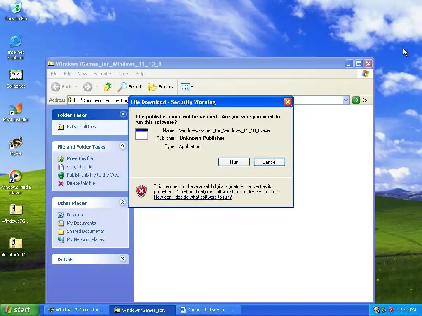Collapse the Folder Tasks panel

point(123,114)
